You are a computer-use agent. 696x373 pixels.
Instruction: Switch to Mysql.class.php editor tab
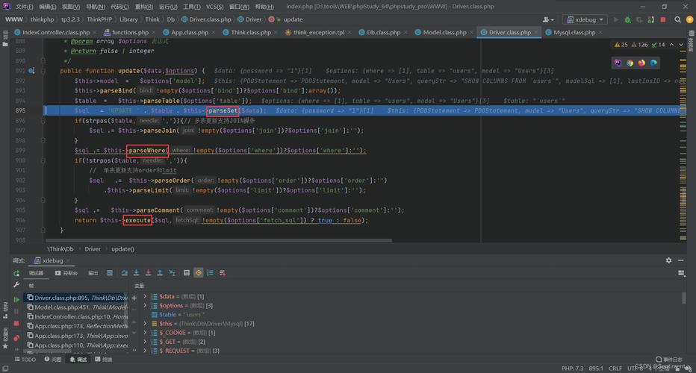pos(574,32)
